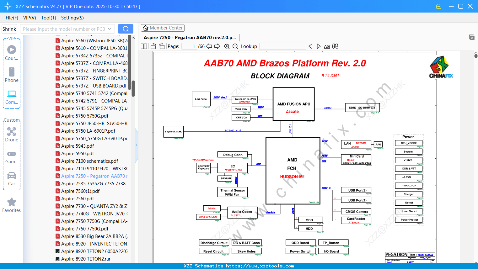Image resolution: width=478 pixels, height=269 pixels.
Task: Open Aspire 7560(1).pdf
Action: (x=80, y=191)
